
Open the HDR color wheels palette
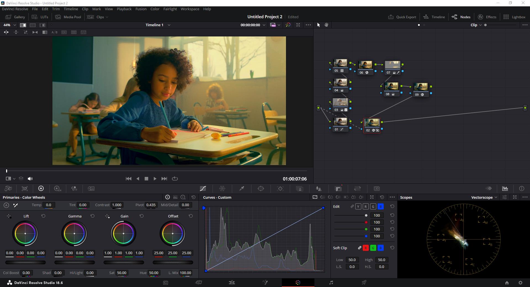[x=58, y=188]
